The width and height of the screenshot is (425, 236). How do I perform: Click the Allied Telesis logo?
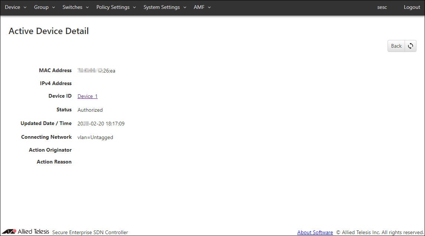pos(28,232)
